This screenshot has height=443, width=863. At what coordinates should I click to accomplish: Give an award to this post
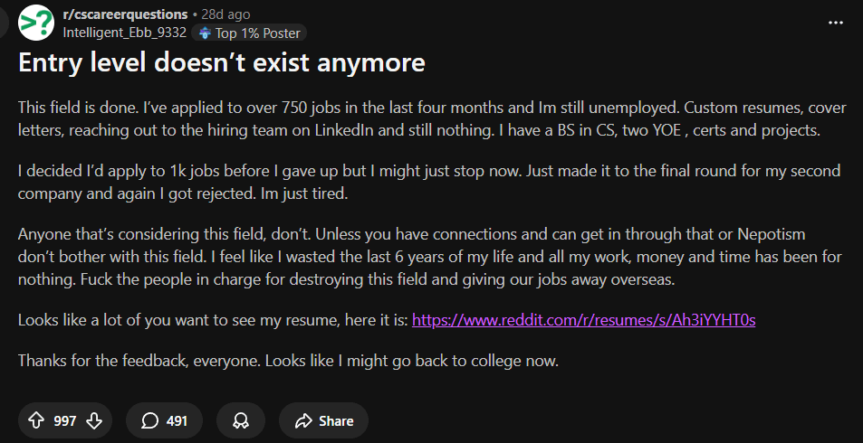241,420
